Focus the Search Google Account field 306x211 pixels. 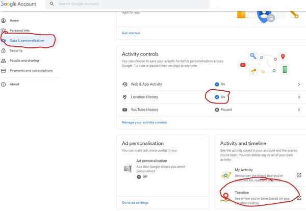coord(127,4)
